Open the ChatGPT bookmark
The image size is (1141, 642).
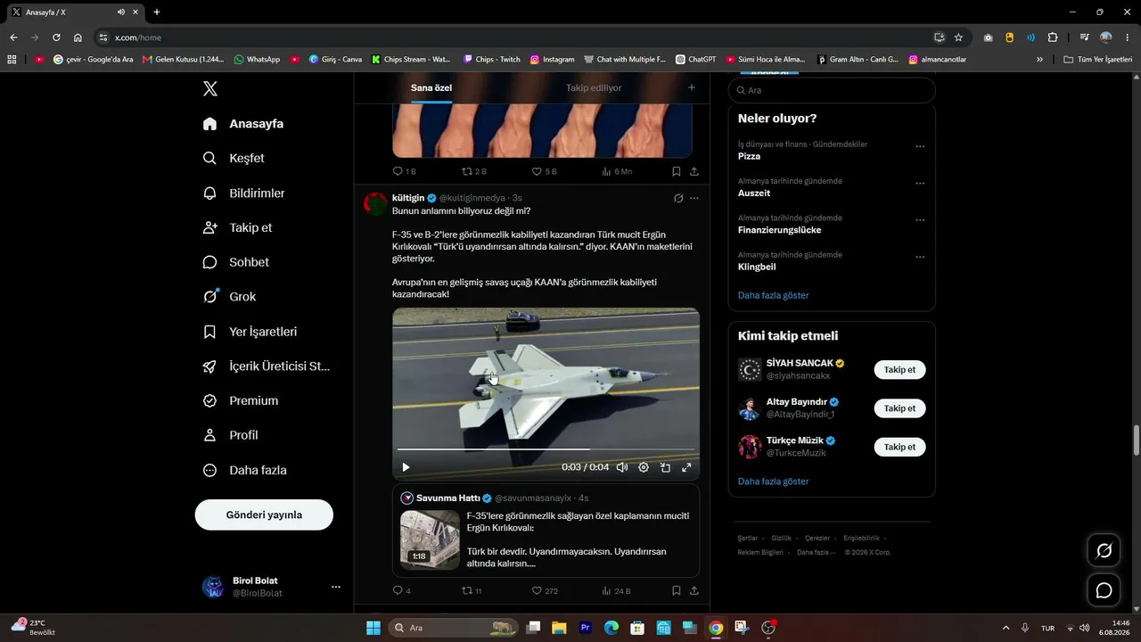(x=696, y=60)
